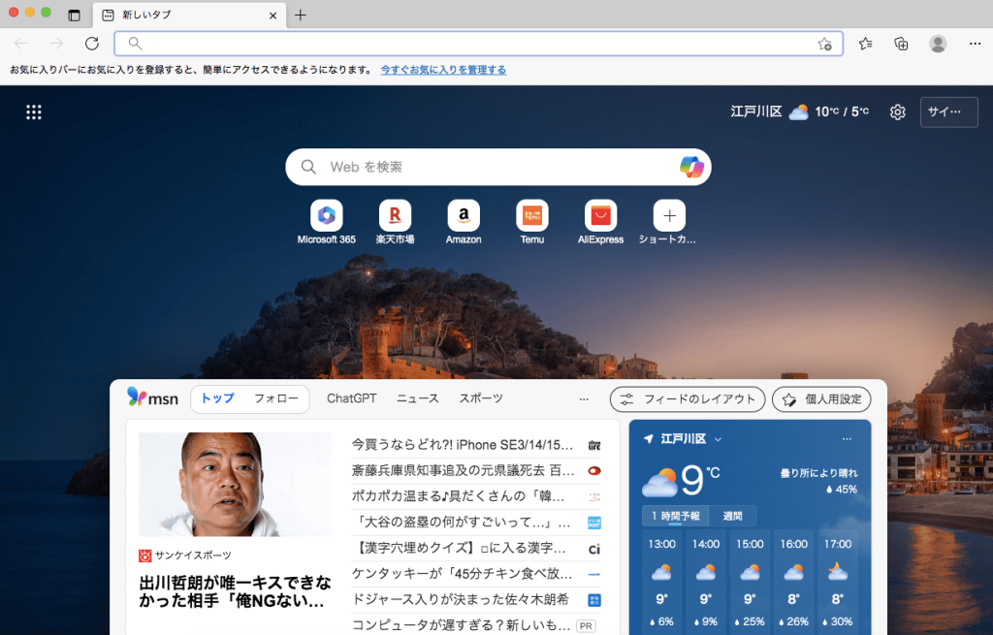Open Microsoft 365 shortcut

tap(327, 222)
